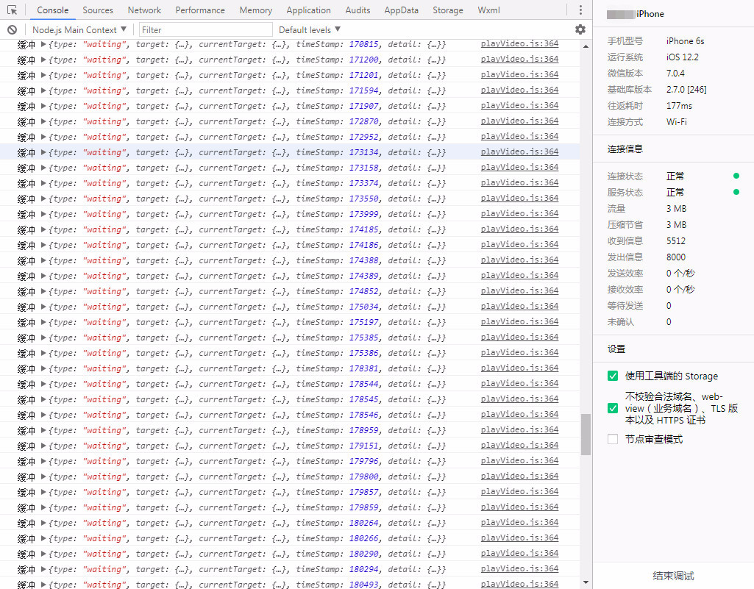
Task: Switch to the Console tab
Action: (53, 10)
